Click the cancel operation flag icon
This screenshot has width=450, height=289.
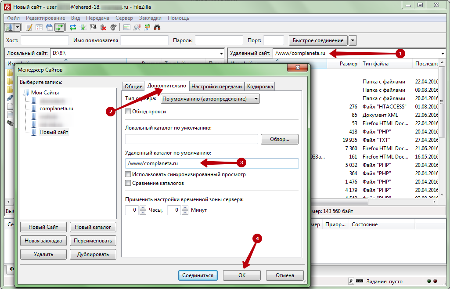pyautogui.click(x=93, y=27)
